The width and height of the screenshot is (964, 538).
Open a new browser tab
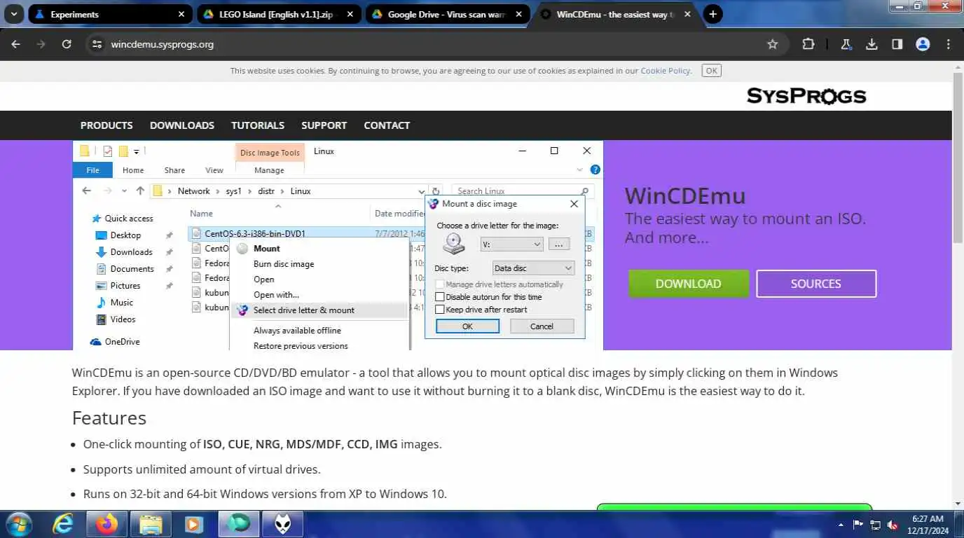[x=712, y=14]
